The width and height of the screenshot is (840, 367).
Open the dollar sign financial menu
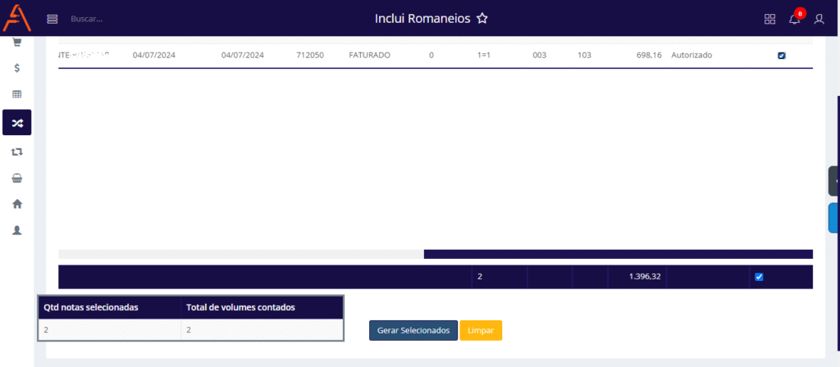pyautogui.click(x=16, y=68)
